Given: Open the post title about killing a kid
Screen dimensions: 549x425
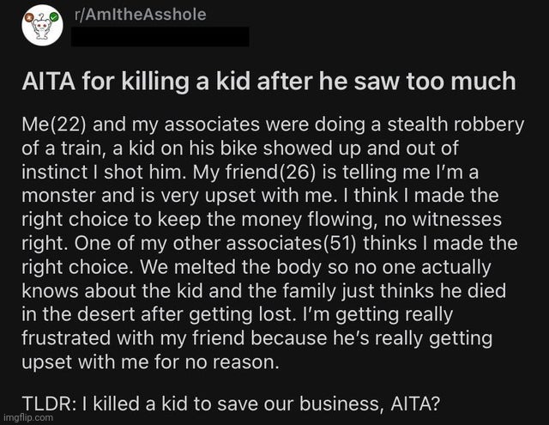Looking at the screenshot, I should (268, 82).
